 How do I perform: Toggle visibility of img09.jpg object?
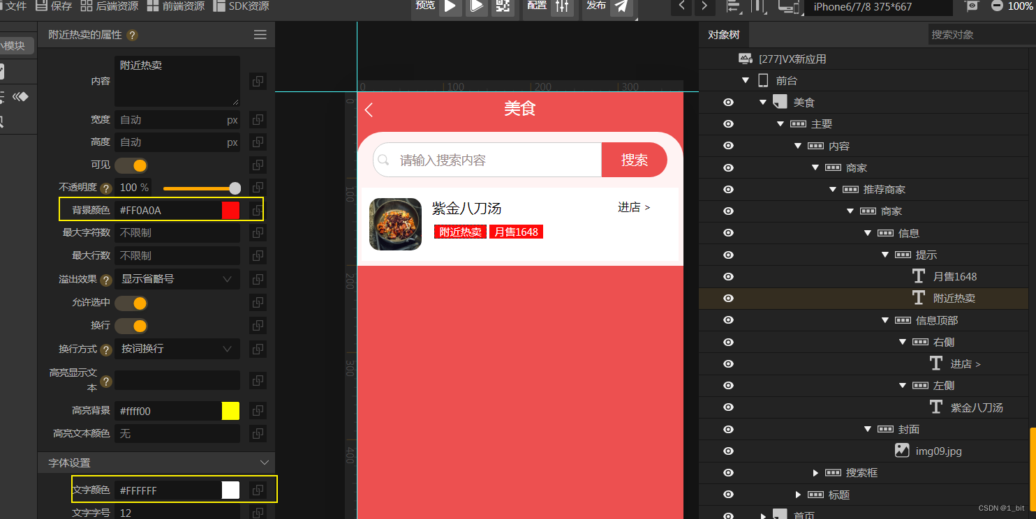(728, 451)
